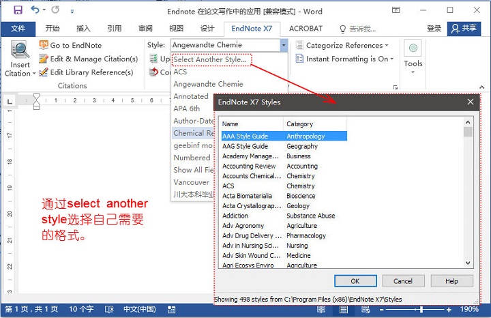Click scroll up arrow in styles list
Image resolution: width=491 pixels, height=318 pixels.
tap(468, 123)
